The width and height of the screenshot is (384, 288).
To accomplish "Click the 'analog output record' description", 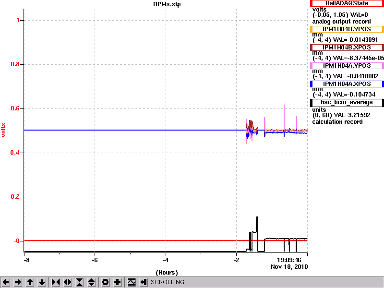I will point(341,22).
